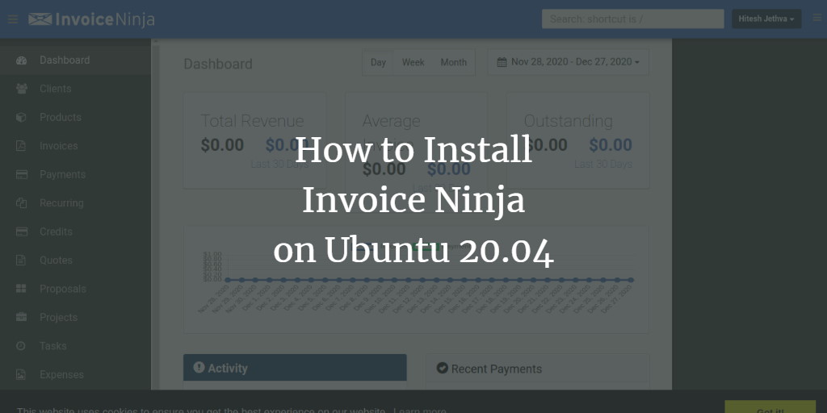Click the Projects briefcase icon
The width and height of the screenshot is (827, 413).
click(x=21, y=317)
